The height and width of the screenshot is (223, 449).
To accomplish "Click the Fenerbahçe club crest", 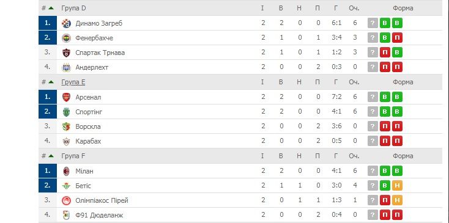I will tap(66, 38).
